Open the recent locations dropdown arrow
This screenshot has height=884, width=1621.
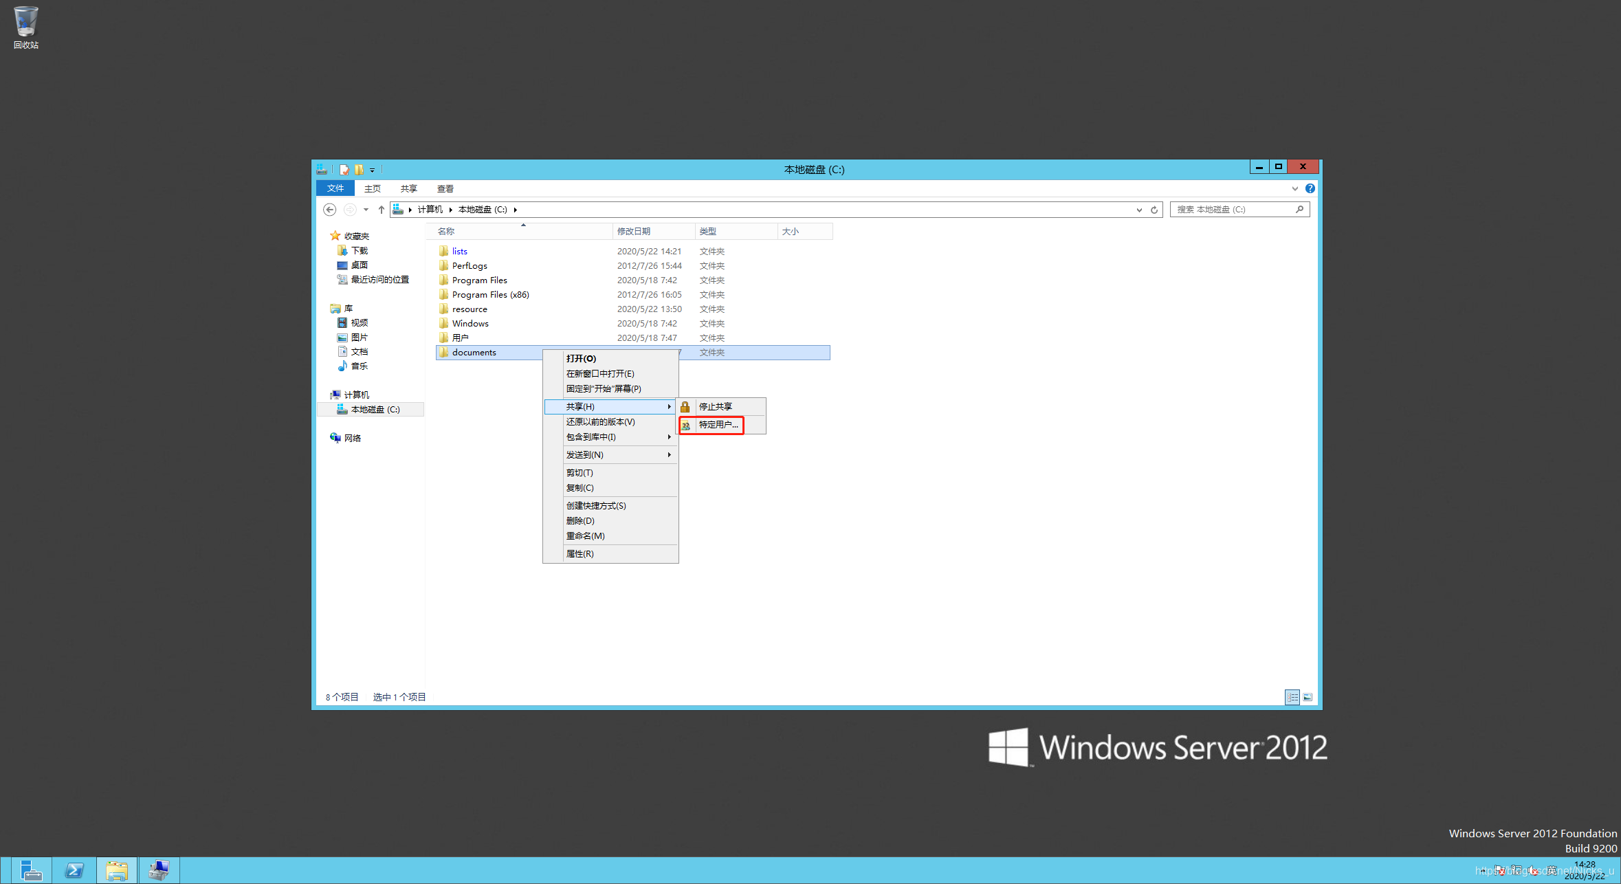coord(366,210)
